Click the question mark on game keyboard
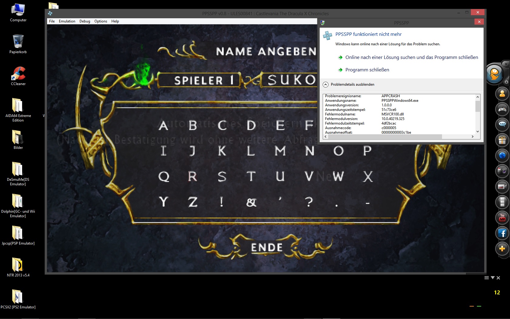Image resolution: width=510 pixels, height=319 pixels. point(309,202)
